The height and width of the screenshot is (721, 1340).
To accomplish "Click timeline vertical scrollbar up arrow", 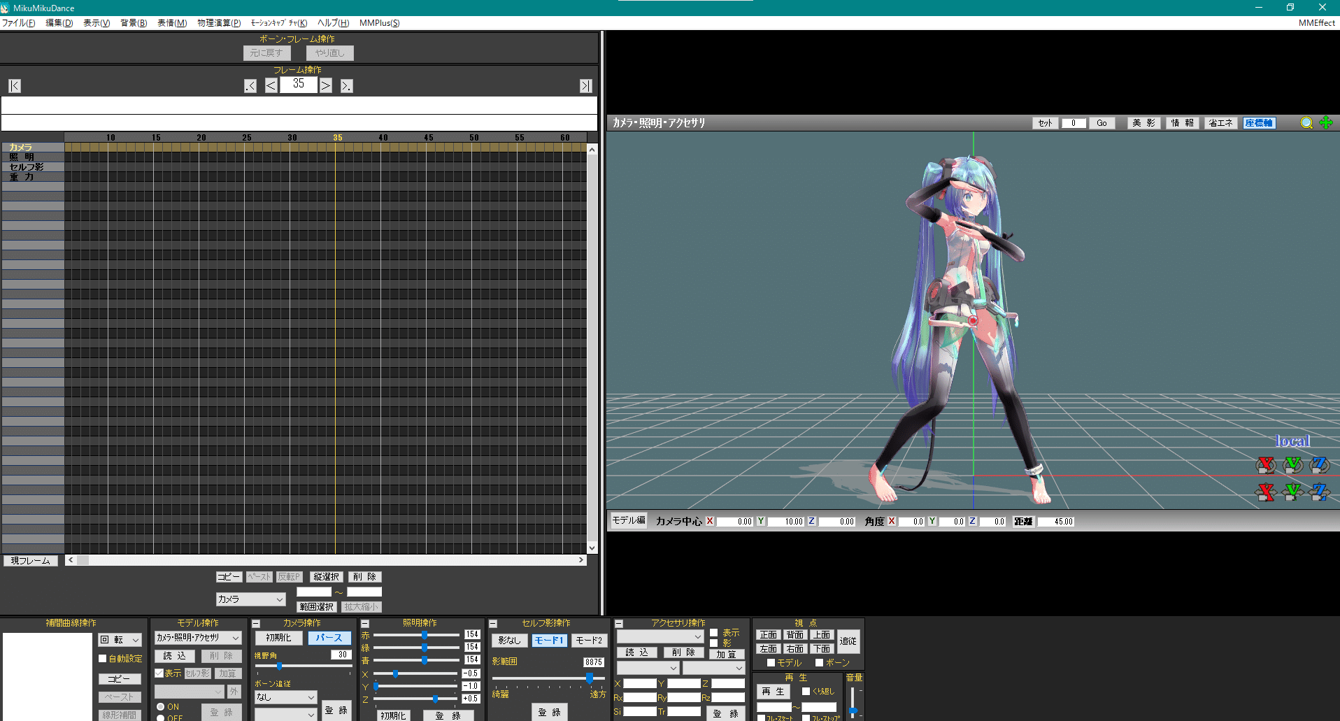I will tap(592, 149).
